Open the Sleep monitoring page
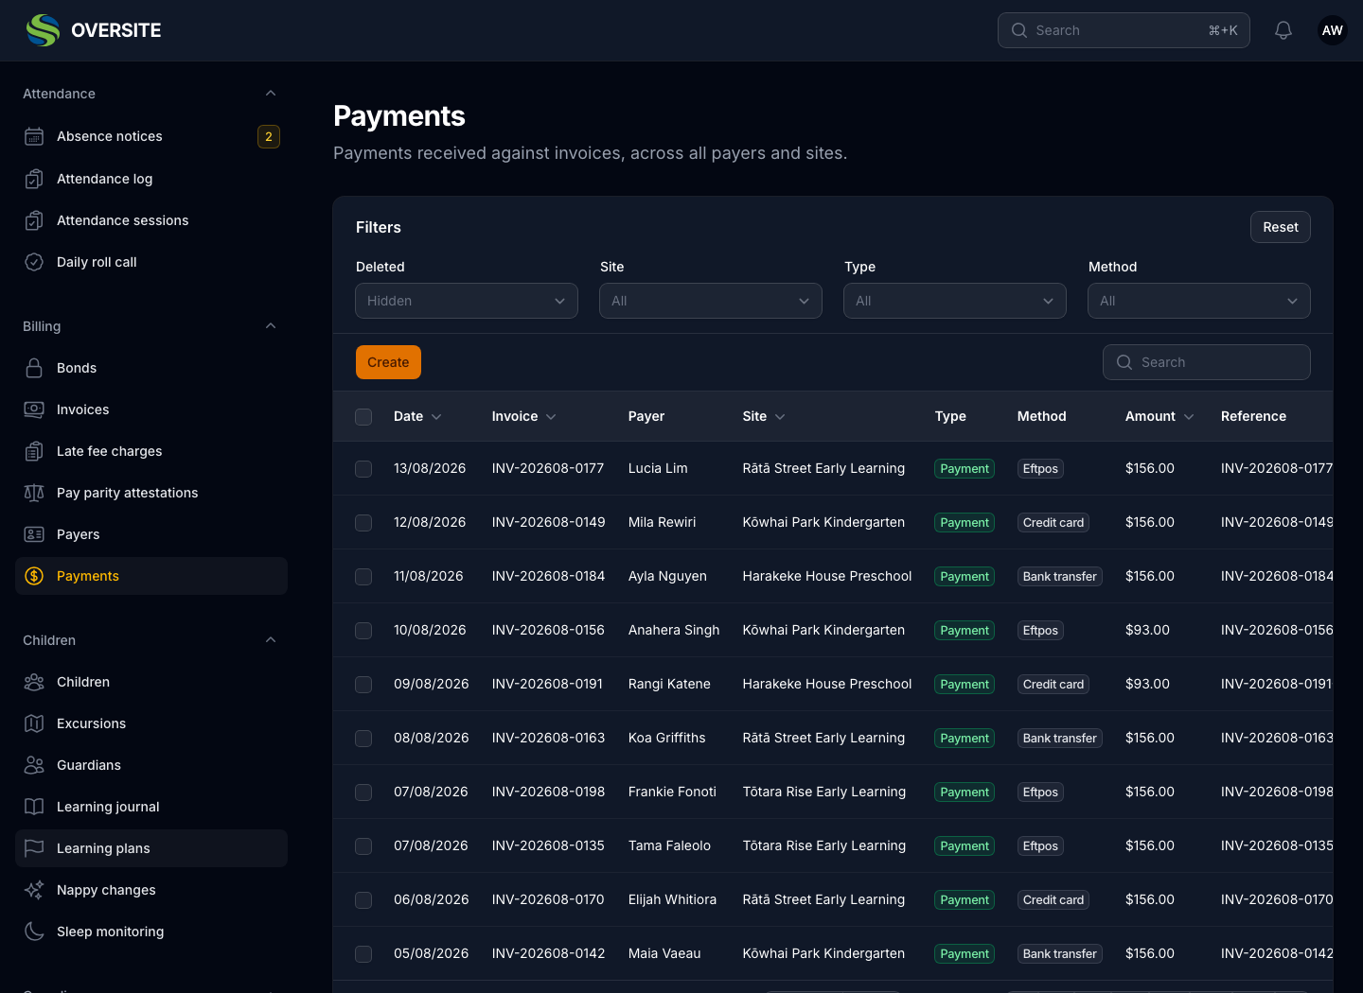Viewport: 1363px width, 993px height. point(151,932)
